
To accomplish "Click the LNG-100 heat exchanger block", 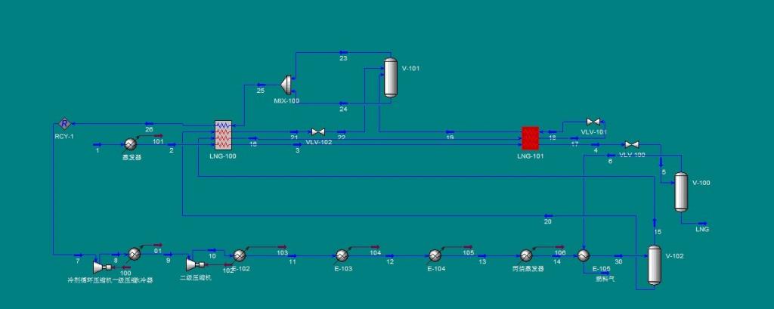I will click(x=224, y=134).
